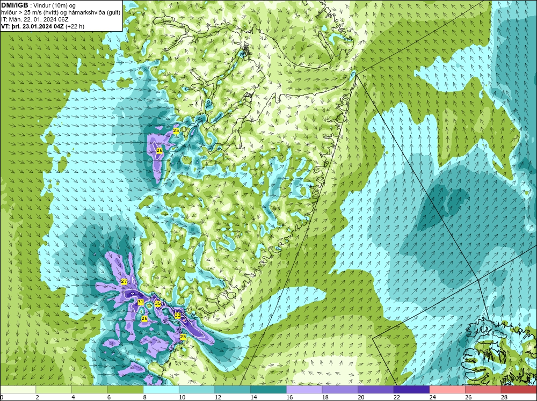Pick the 0–2 m/s pale cream legend swatch
Viewport: 537px width, 401px height.
tap(18, 389)
